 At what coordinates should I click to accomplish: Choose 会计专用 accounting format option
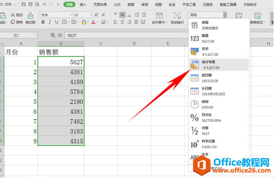(219, 65)
